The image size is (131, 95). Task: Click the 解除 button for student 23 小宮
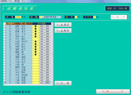tap(48, 83)
